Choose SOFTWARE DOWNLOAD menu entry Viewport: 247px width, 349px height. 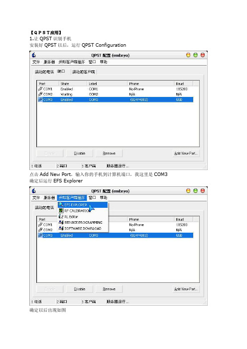[x=83, y=228]
